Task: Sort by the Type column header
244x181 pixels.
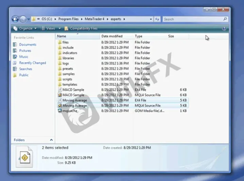Action: pos(150,36)
